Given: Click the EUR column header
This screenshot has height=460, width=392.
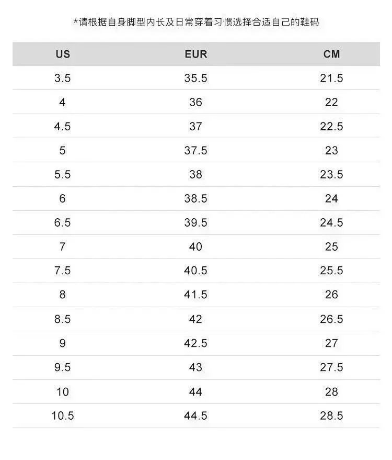Looking at the screenshot, I should click(x=195, y=54).
